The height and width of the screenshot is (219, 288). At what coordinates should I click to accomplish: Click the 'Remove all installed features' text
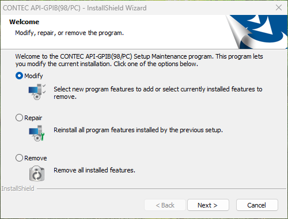pyautogui.click(x=94, y=170)
